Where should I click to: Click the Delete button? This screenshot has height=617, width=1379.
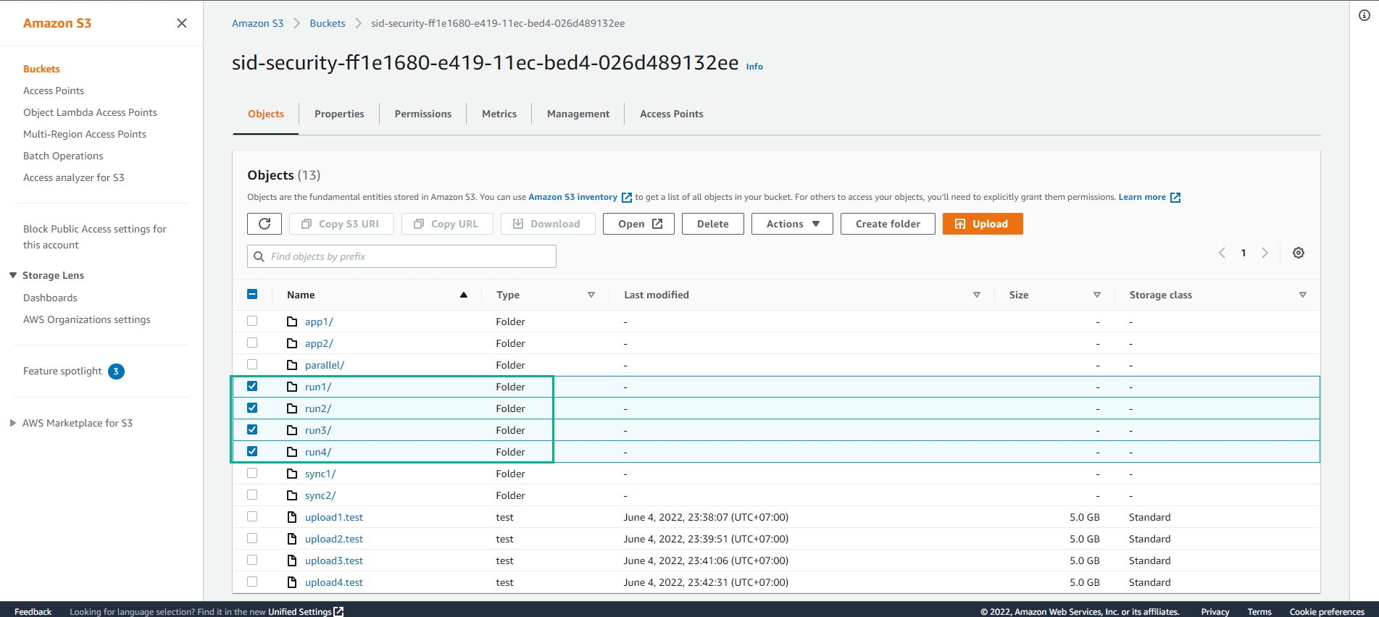[x=713, y=224]
